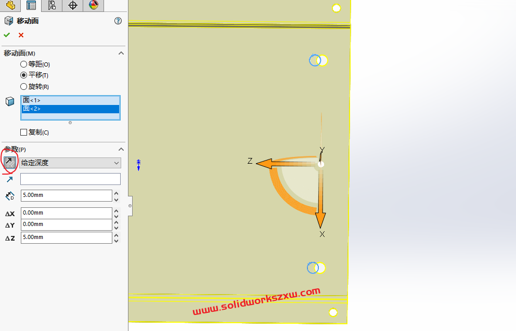This screenshot has width=516, height=331.
Task: Enable the 复制 copy checkbox
Action: (x=23, y=132)
